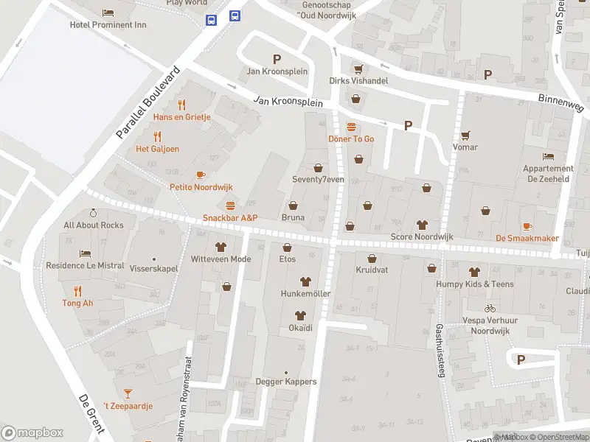The width and height of the screenshot is (590, 442).
Task: Select the Snackbar A&P burger icon
Action: 230,206
